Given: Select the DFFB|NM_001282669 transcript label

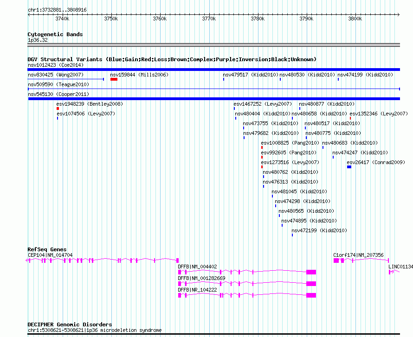Looking at the screenshot, I should [201, 278].
